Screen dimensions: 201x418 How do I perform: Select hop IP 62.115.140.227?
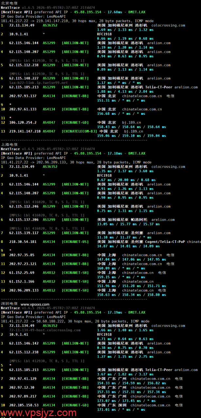coord(24,78)
